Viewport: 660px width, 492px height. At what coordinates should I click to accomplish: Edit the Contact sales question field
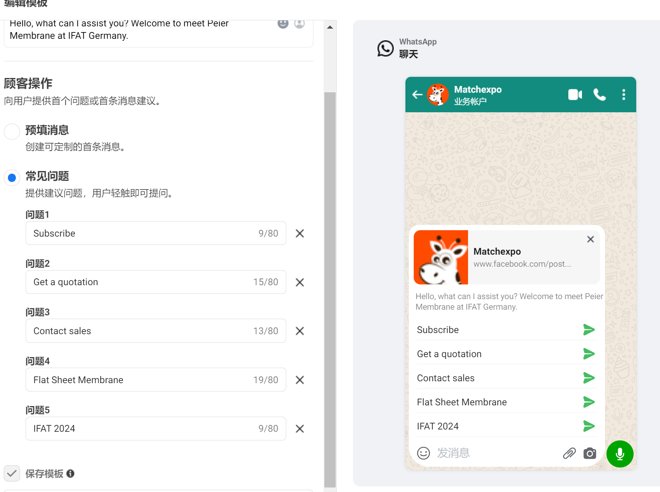[x=156, y=331]
